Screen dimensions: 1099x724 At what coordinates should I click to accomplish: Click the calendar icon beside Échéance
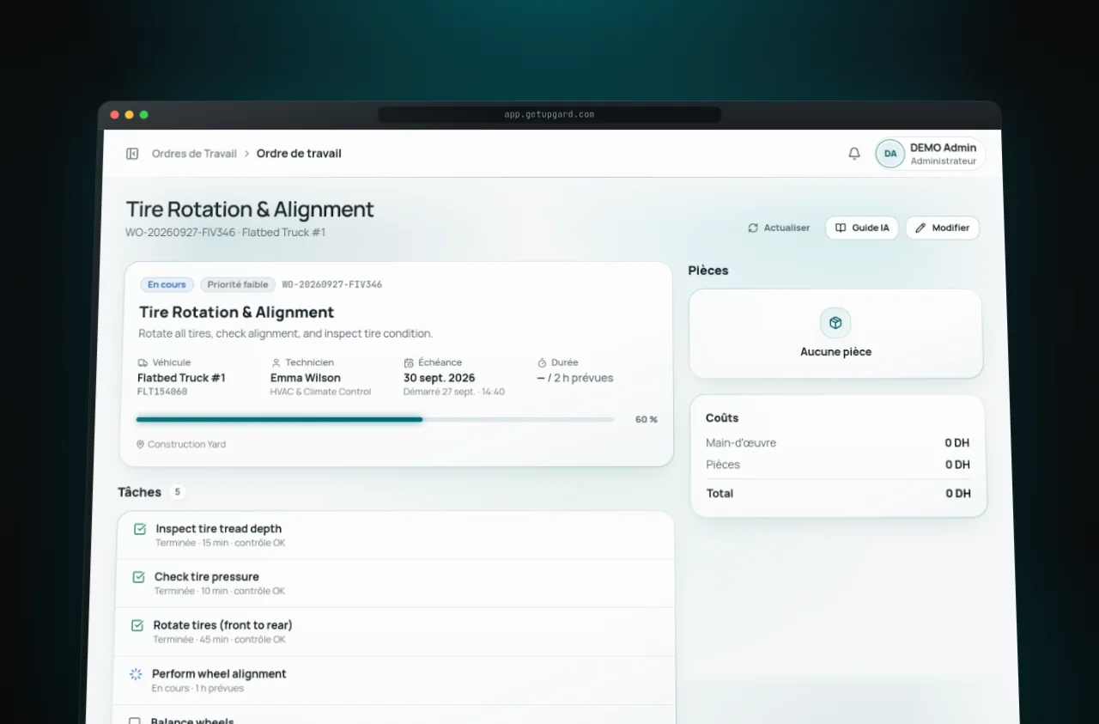[409, 362]
